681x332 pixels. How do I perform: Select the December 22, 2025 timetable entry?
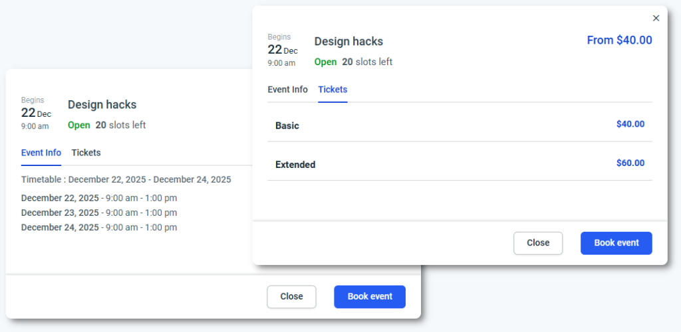coord(98,198)
